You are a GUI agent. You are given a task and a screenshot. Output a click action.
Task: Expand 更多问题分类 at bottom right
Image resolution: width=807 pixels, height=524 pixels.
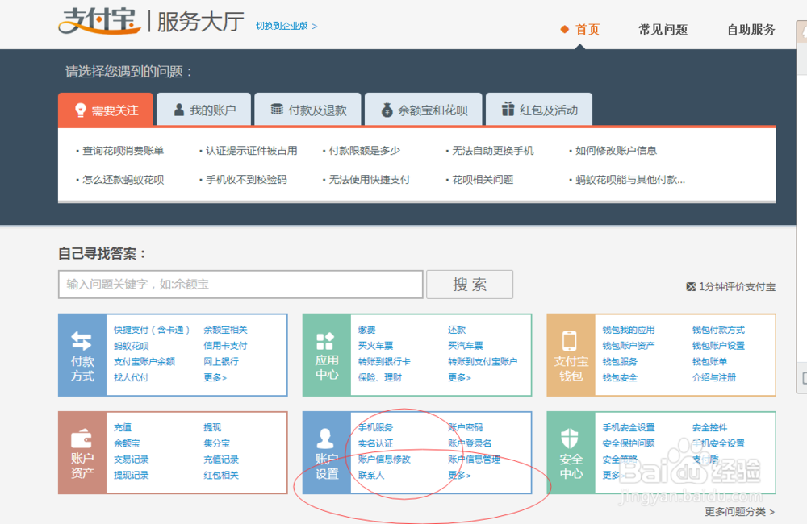739,511
